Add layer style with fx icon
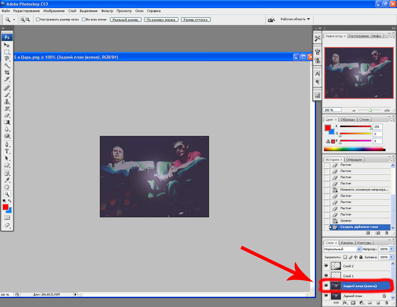 (x=345, y=303)
